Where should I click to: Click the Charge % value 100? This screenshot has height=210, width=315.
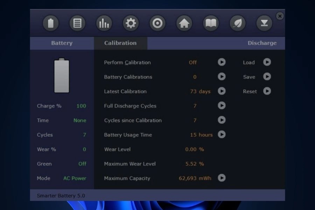point(81,106)
